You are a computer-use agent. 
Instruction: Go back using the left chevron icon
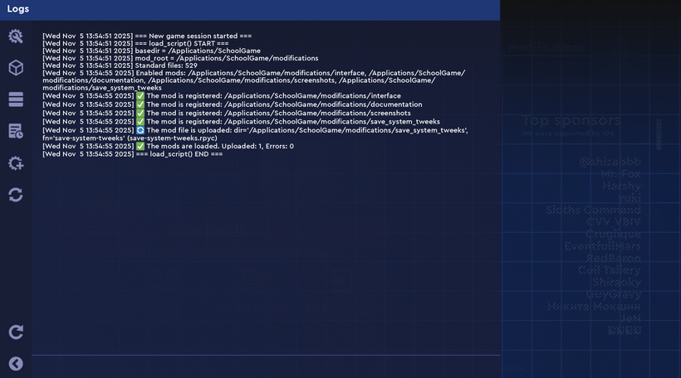tap(15, 363)
